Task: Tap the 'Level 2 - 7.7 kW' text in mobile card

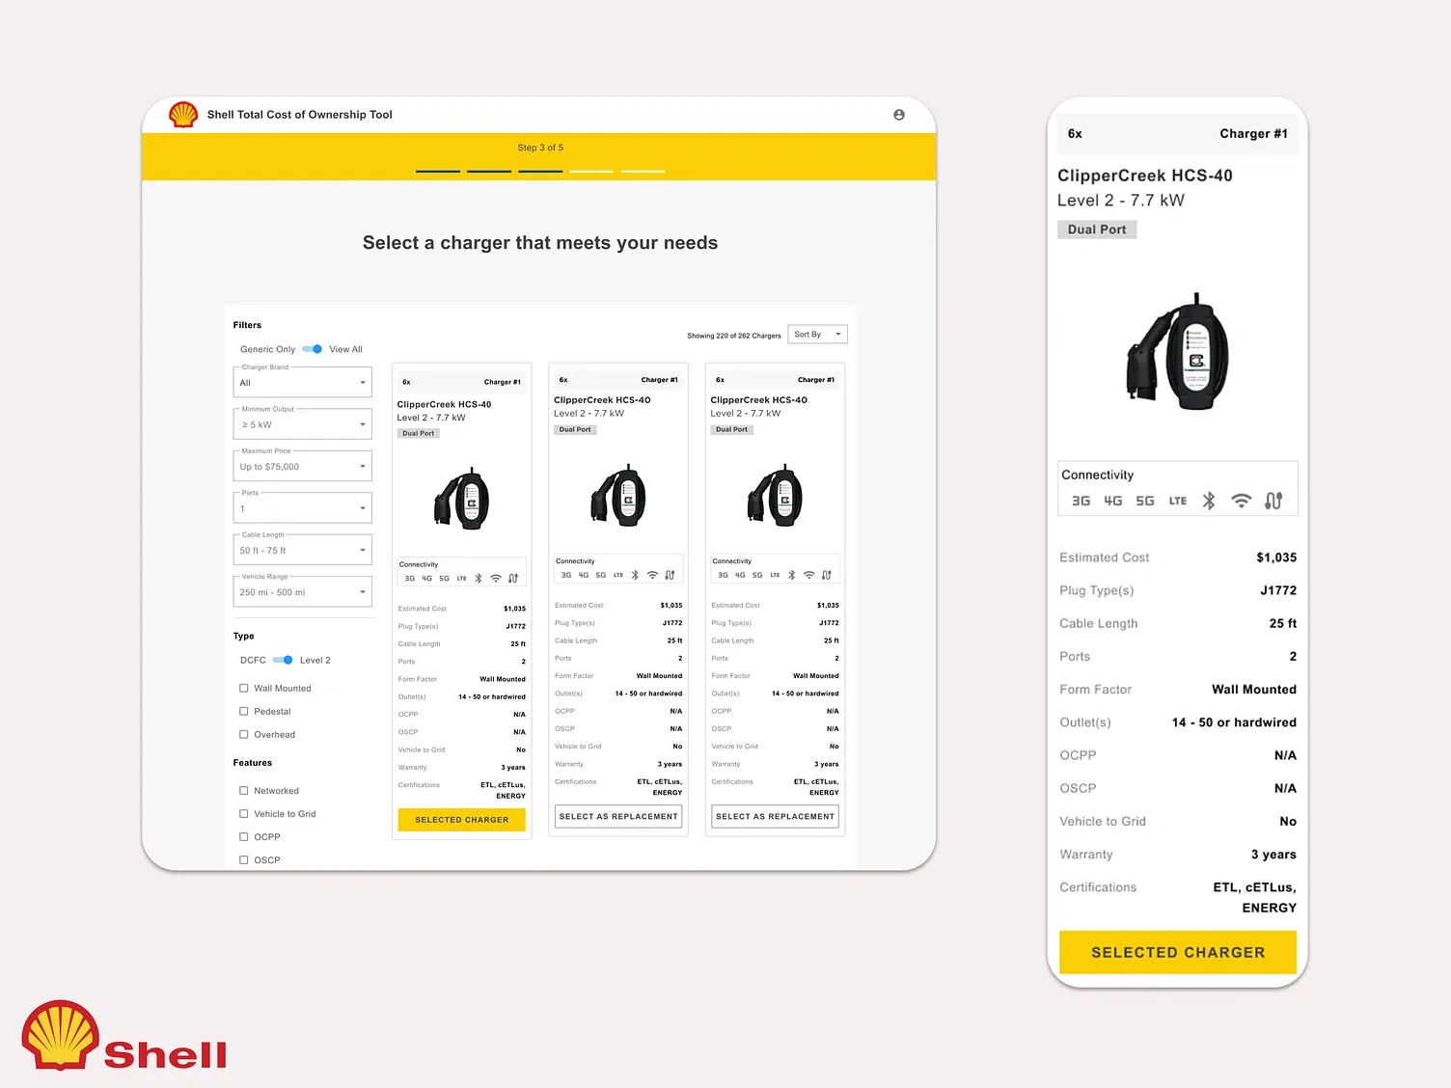Action: pyautogui.click(x=1121, y=201)
